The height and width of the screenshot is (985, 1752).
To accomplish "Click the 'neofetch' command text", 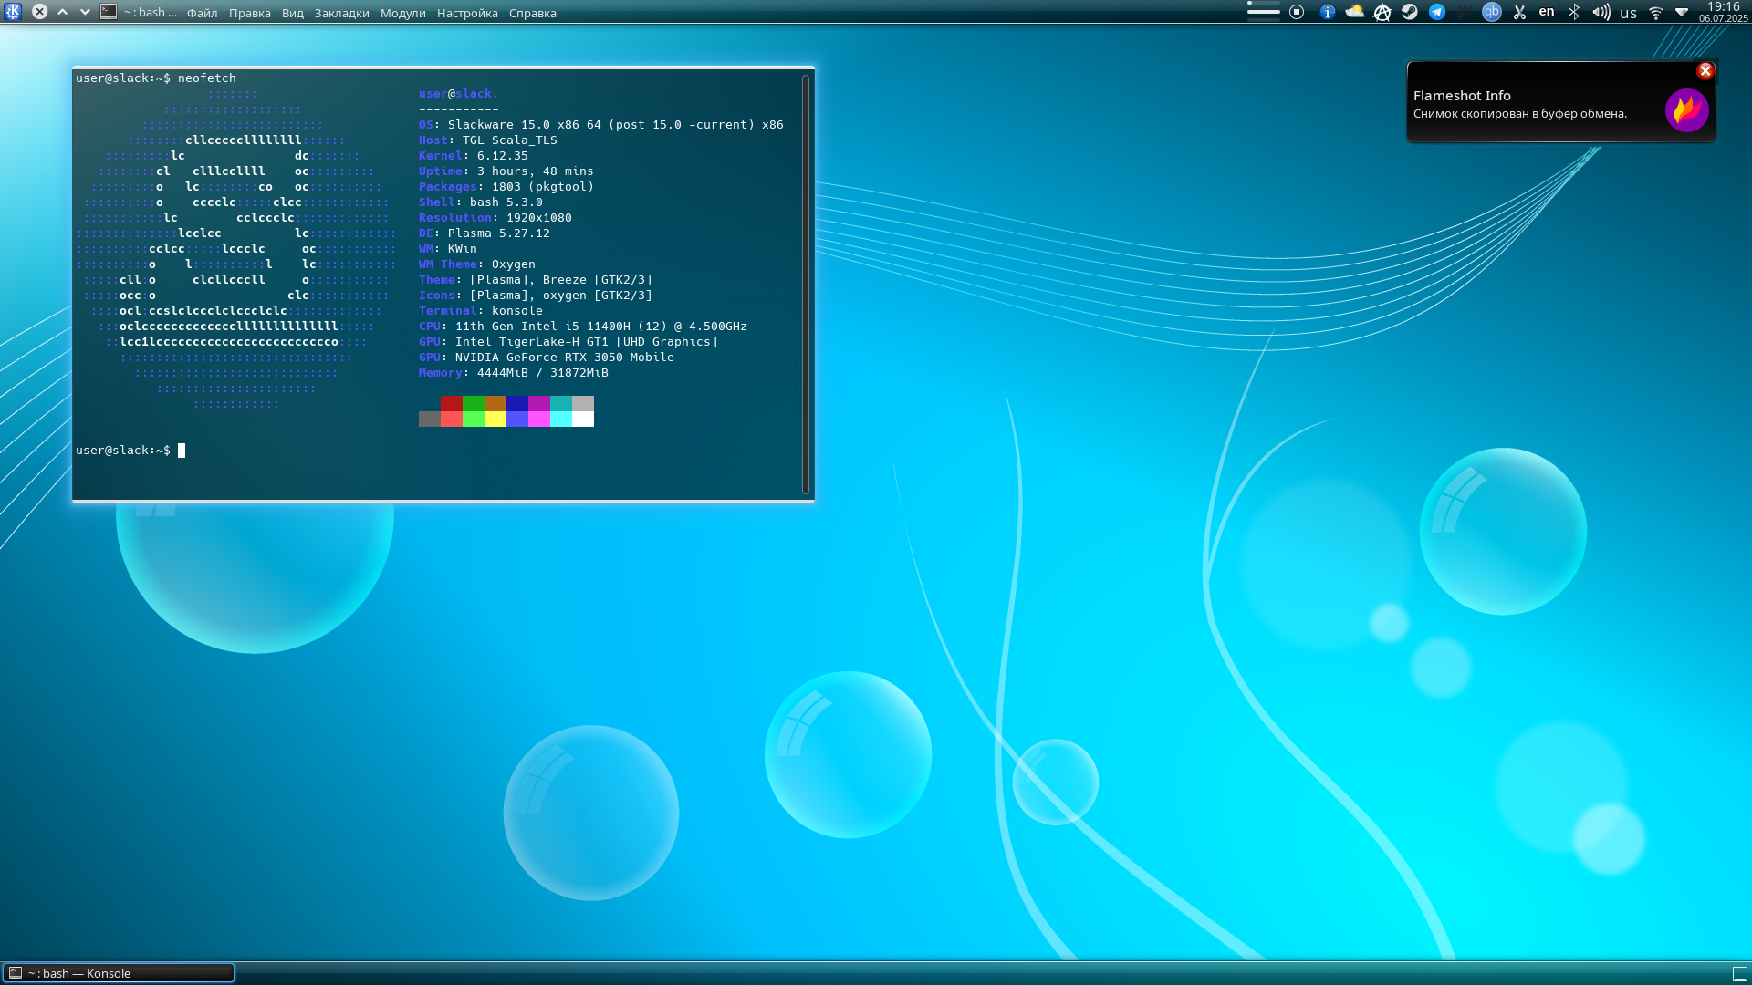I will [207, 78].
